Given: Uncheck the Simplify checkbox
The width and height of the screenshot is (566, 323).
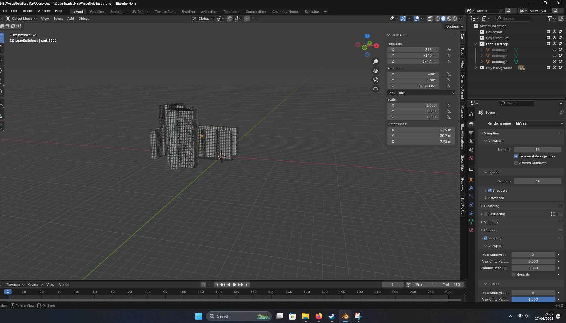Looking at the screenshot, I should pyautogui.click(x=486, y=238).
